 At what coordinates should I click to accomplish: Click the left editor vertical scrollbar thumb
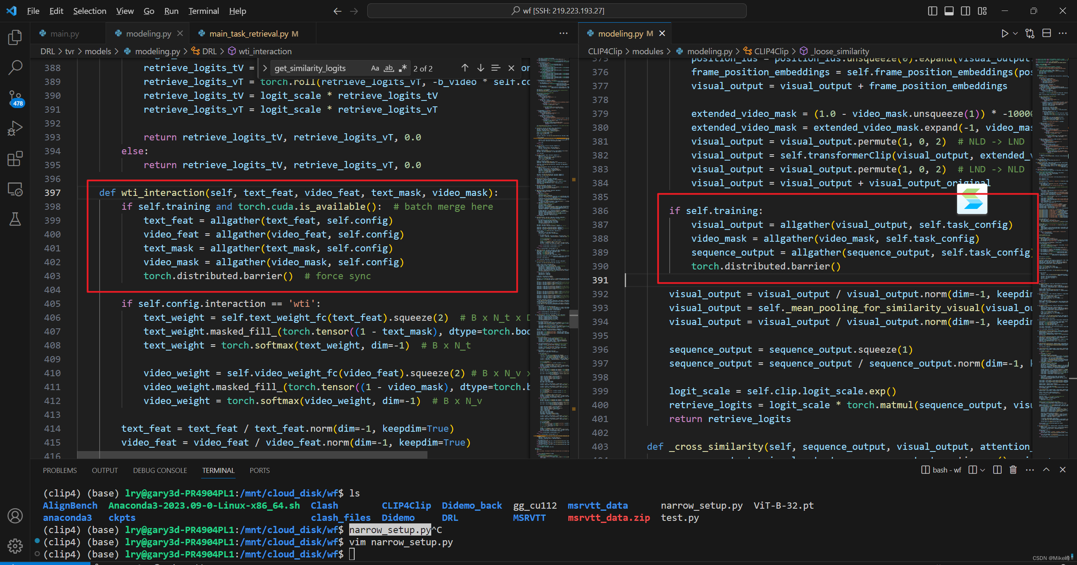click(573, 319)
